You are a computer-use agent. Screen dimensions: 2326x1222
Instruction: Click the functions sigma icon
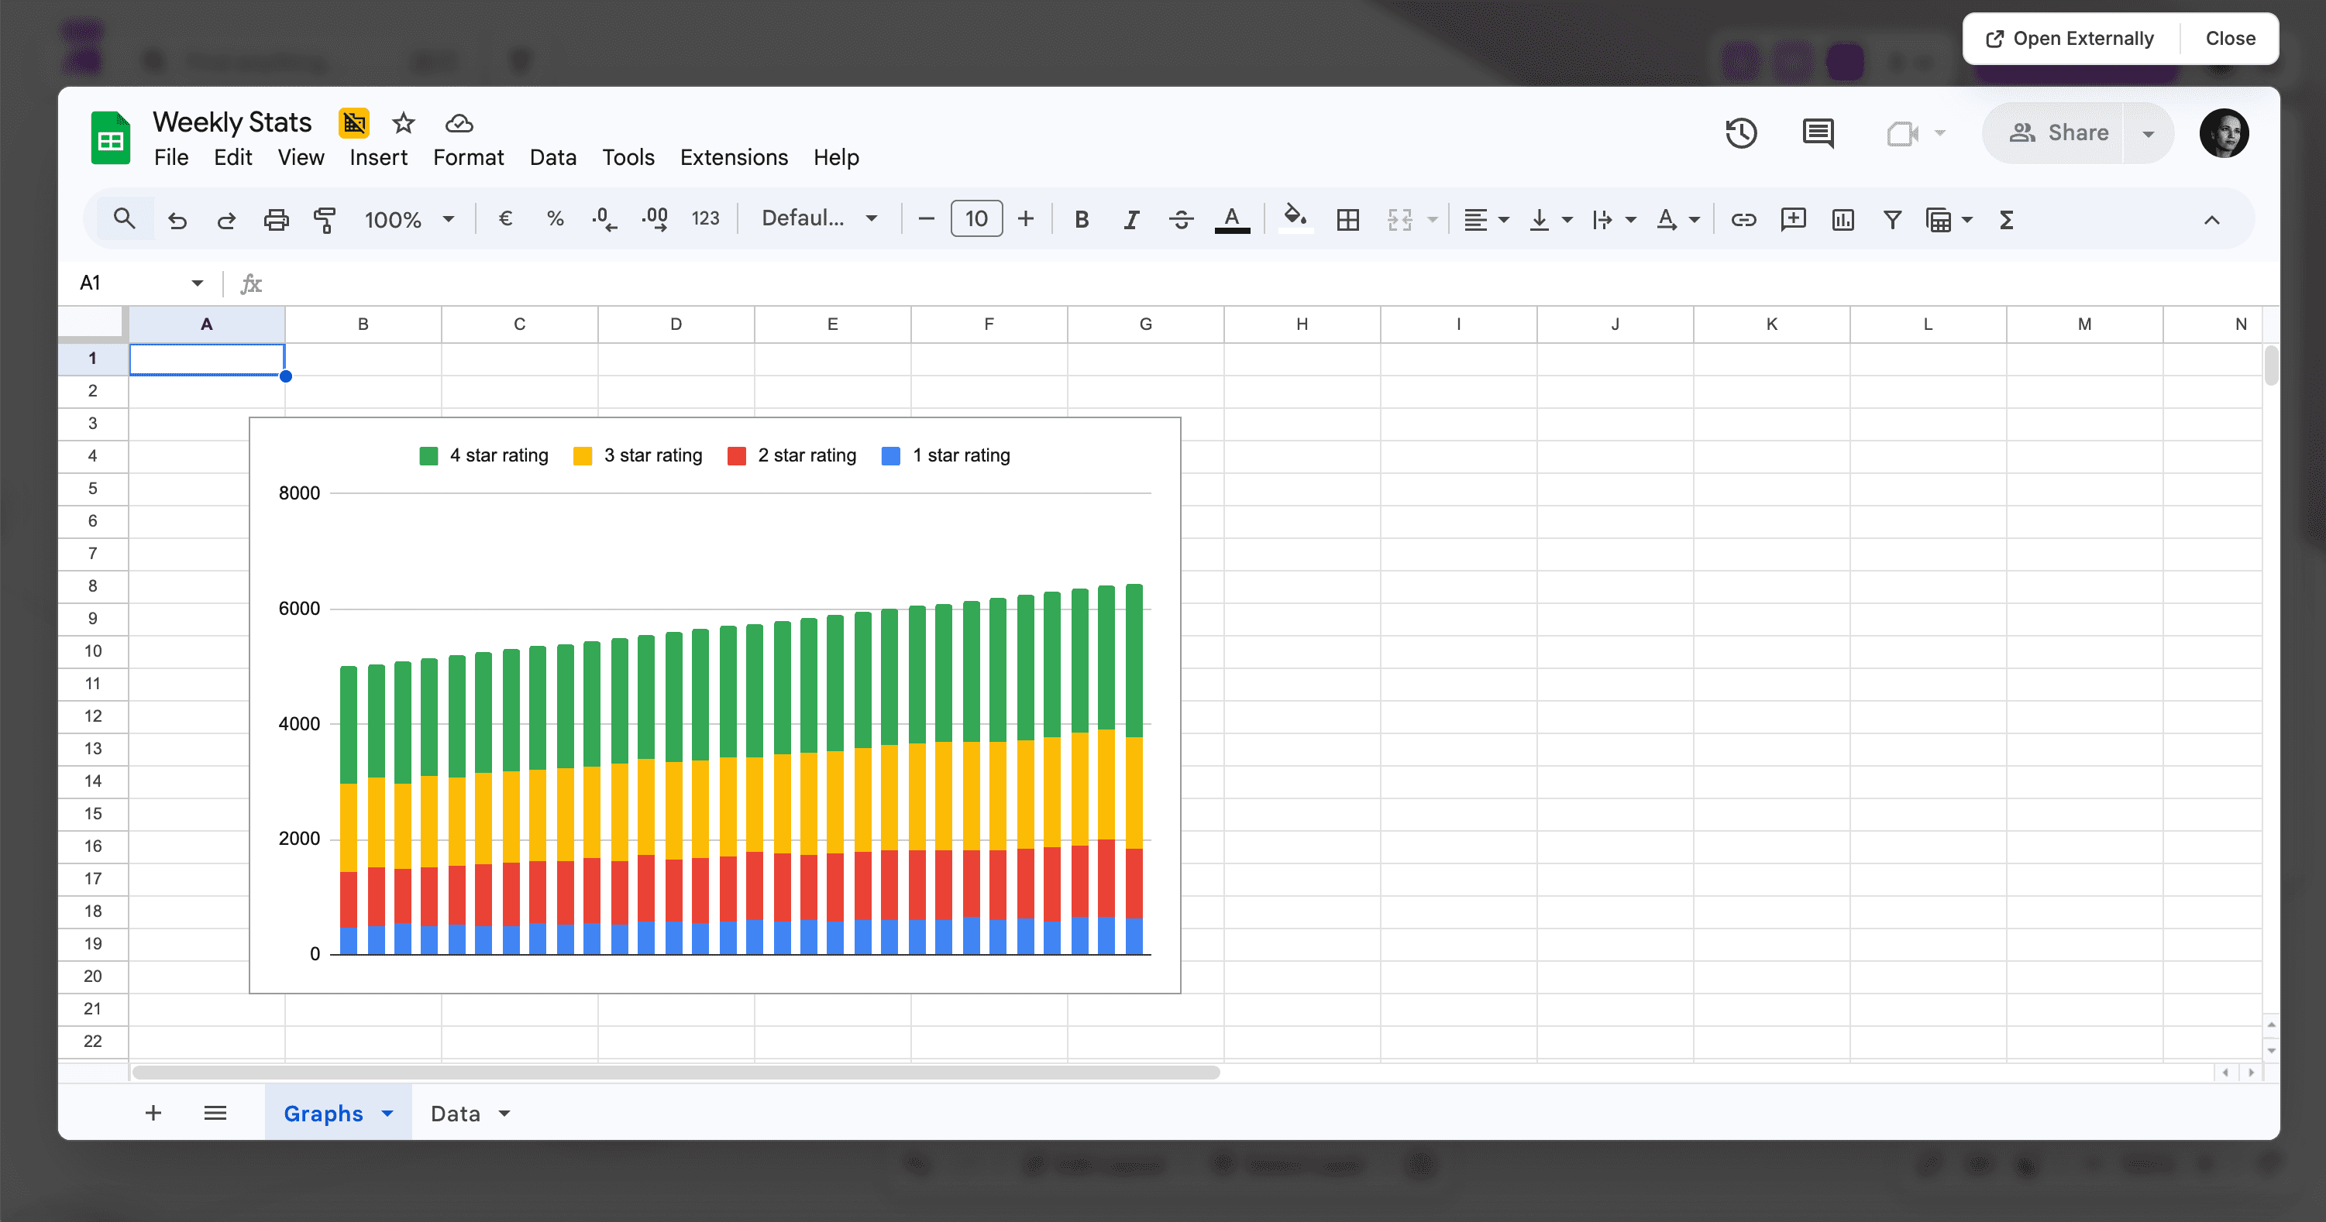click(x=2006, y=219)
